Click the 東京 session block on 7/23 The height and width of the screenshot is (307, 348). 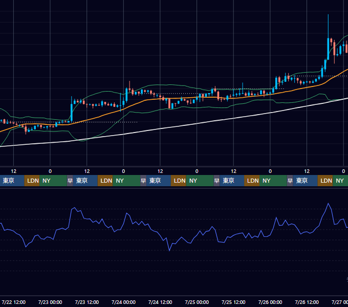point(85,181)
